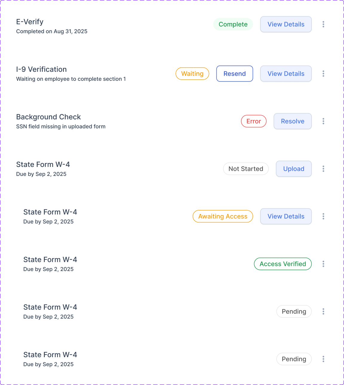Click the orange Waiting status badge

coord(192,74)
